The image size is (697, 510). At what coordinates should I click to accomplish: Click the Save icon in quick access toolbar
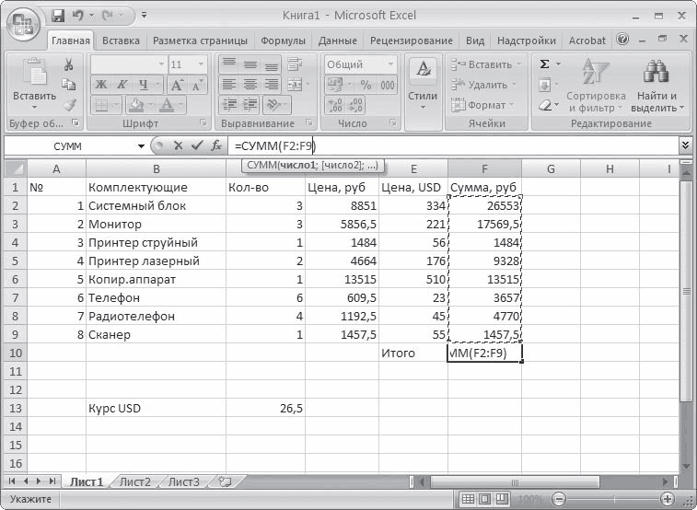click(x=59, y=16)
